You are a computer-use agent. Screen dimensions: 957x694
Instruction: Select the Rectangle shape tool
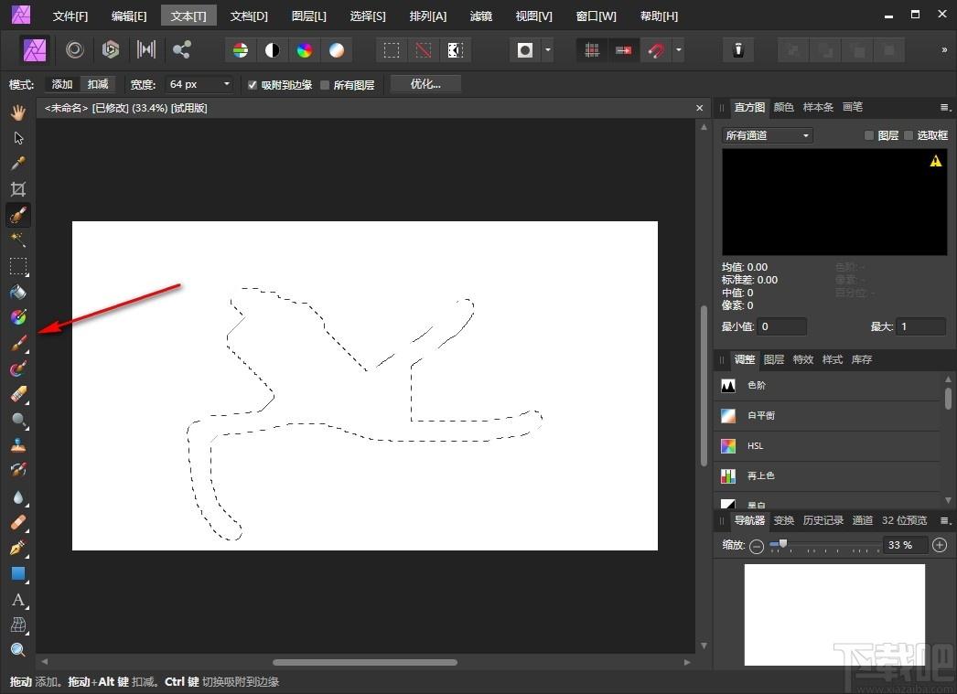pyautogui.click(x=18, y=574)
